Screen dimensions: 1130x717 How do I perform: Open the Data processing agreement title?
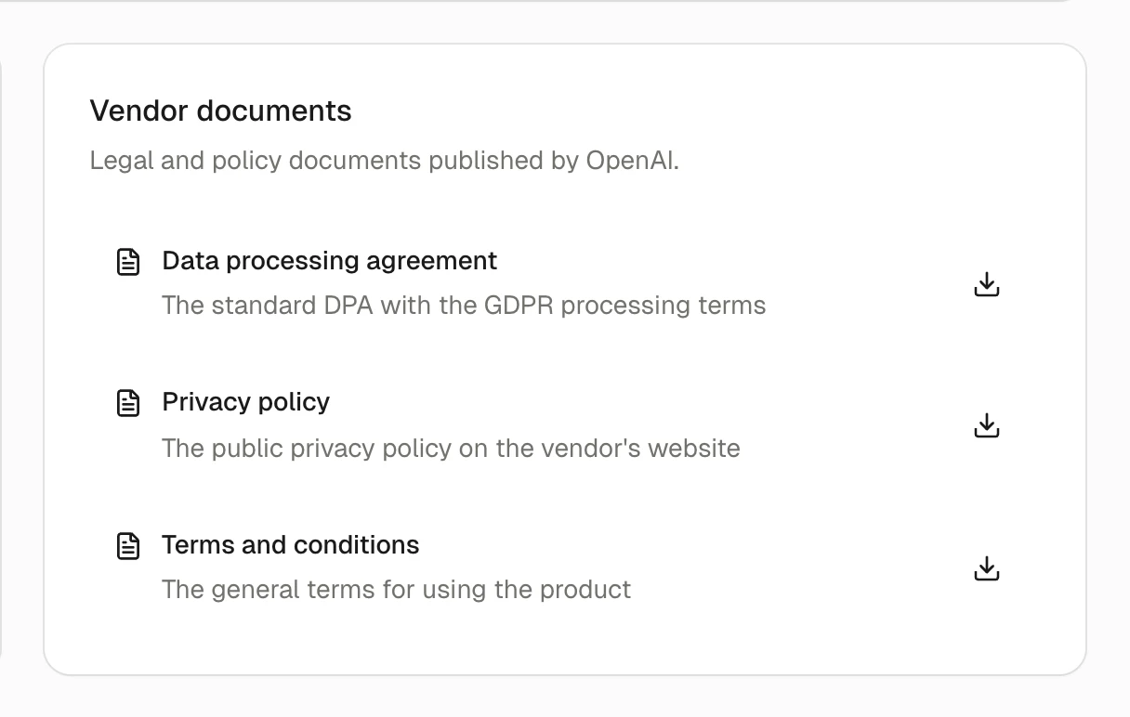pos(330,261)
